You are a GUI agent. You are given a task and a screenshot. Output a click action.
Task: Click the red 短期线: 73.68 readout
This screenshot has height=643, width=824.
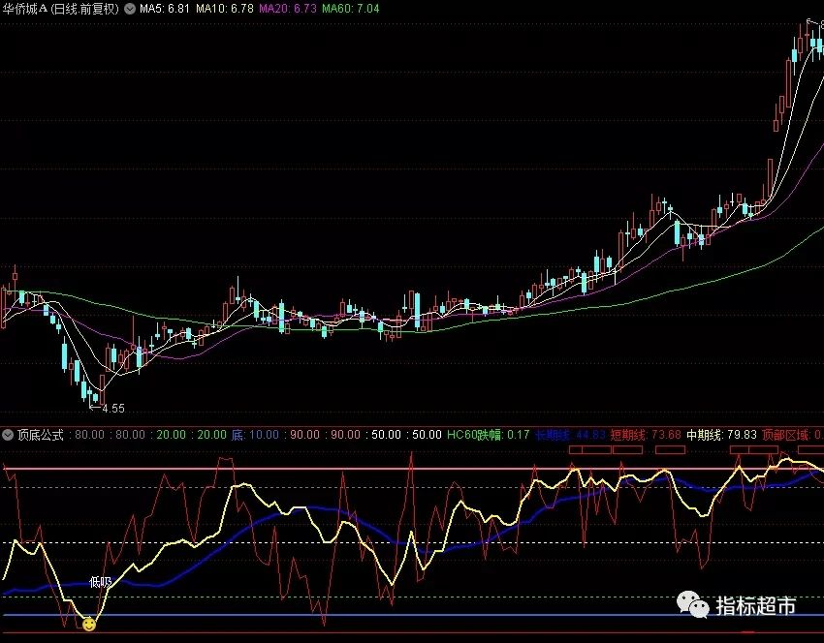tap(646, 435)
